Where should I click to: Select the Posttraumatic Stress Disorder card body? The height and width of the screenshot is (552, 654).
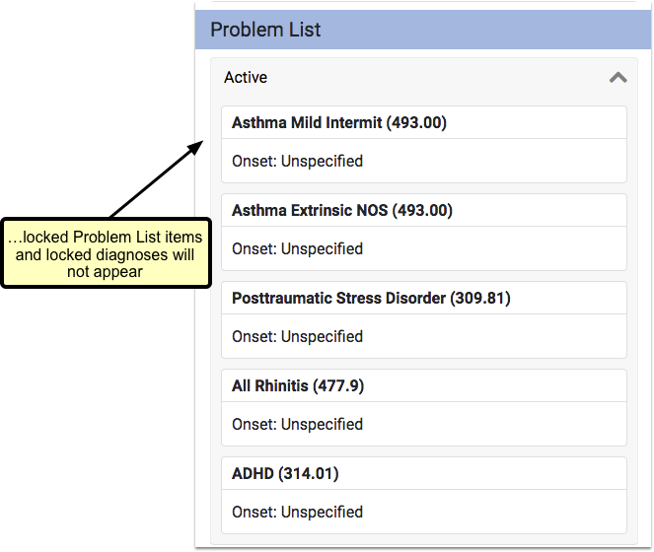pos(424,336)
